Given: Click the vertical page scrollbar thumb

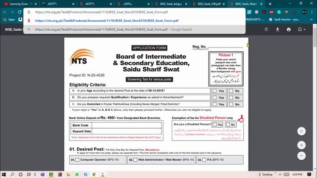Looking at the screenshot, I should click(x=315, y=38).
